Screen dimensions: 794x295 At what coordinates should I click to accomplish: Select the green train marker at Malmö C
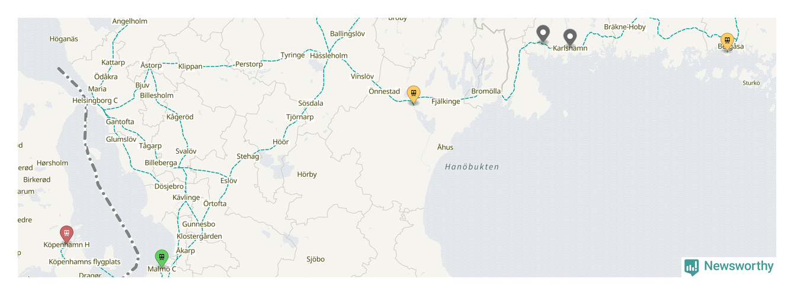click(161, 258)
